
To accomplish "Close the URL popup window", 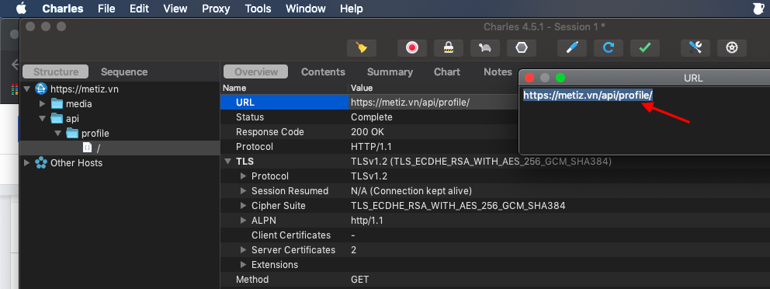I will pos(529,78).
